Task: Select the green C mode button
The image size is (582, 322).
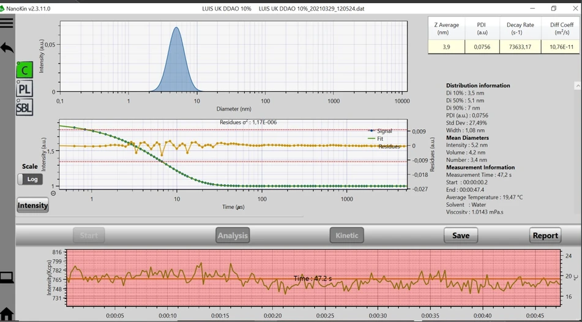Action: 24,70
